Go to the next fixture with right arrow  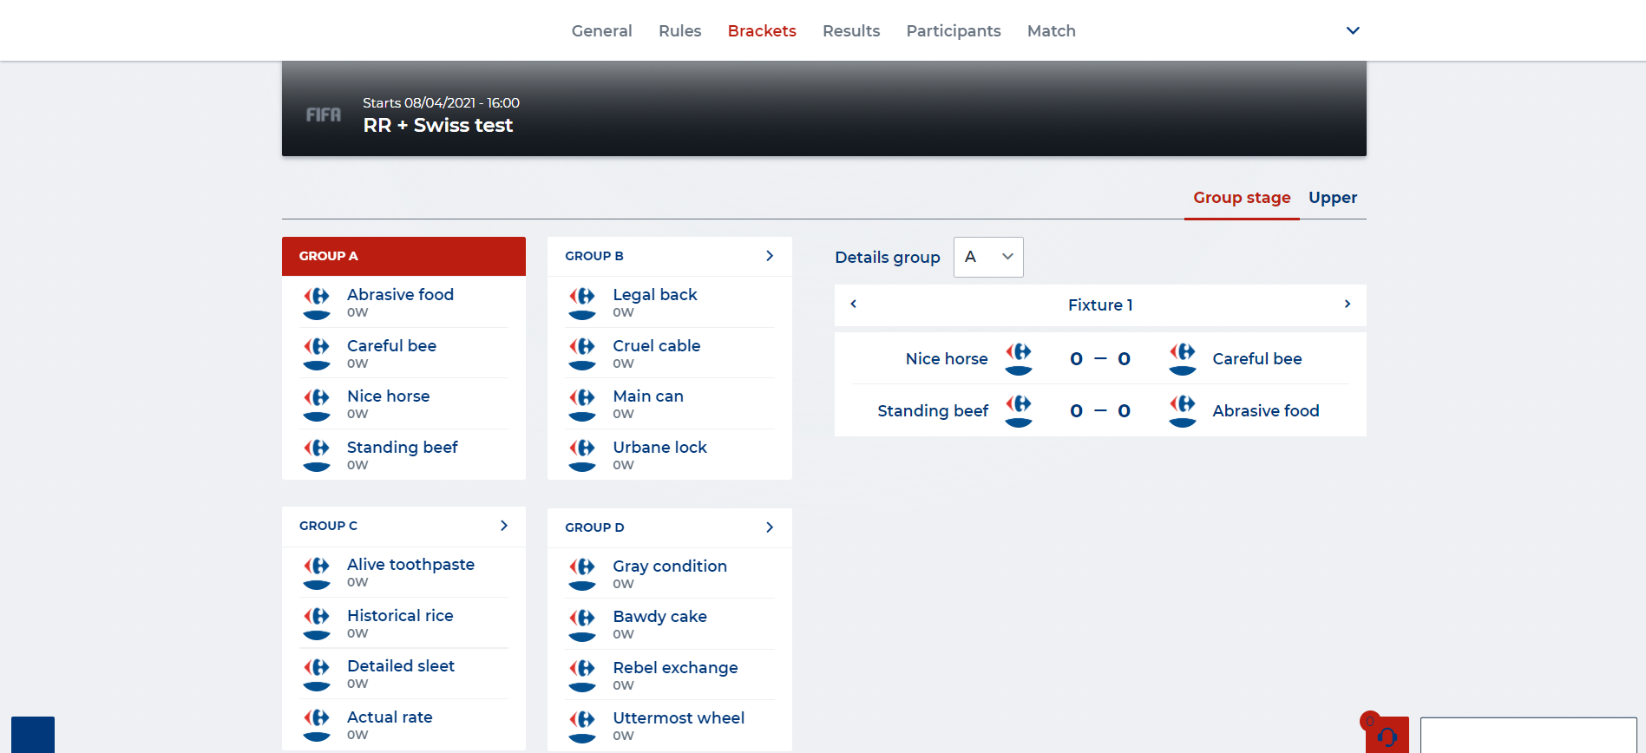[x=1347, y=304]
